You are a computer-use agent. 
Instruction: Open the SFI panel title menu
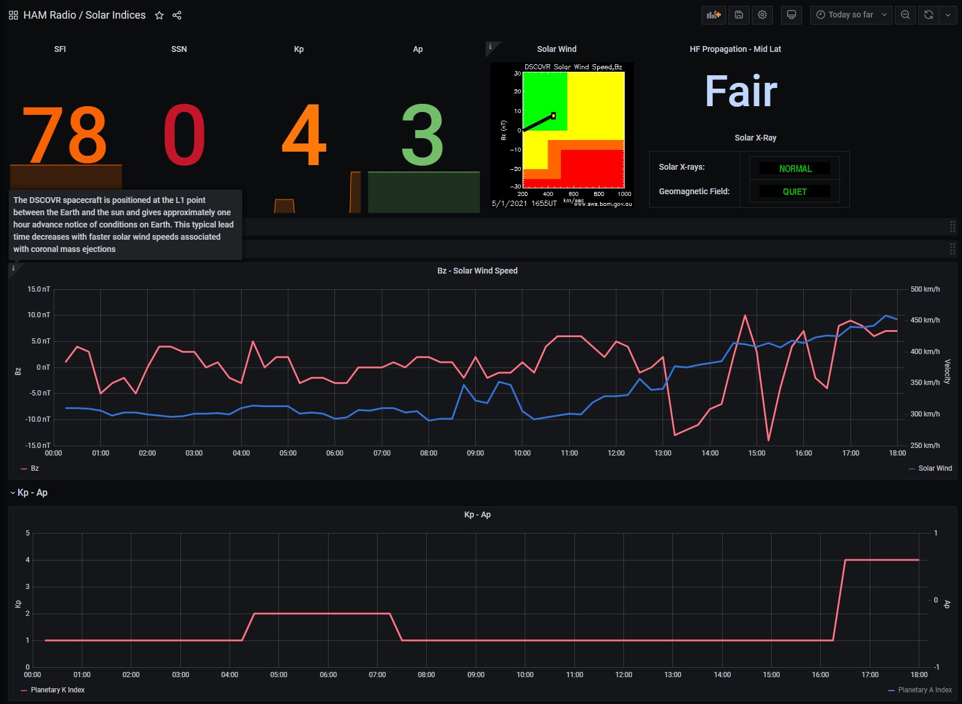coord(60,49)
